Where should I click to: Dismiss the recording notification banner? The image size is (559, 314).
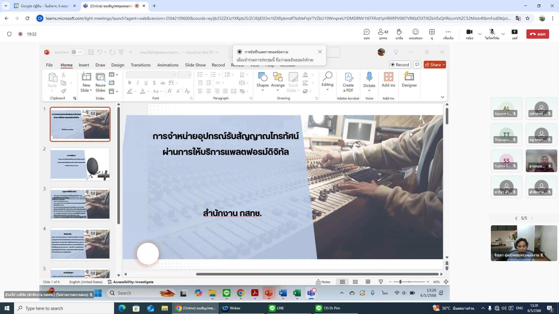(x=320, y=52)
